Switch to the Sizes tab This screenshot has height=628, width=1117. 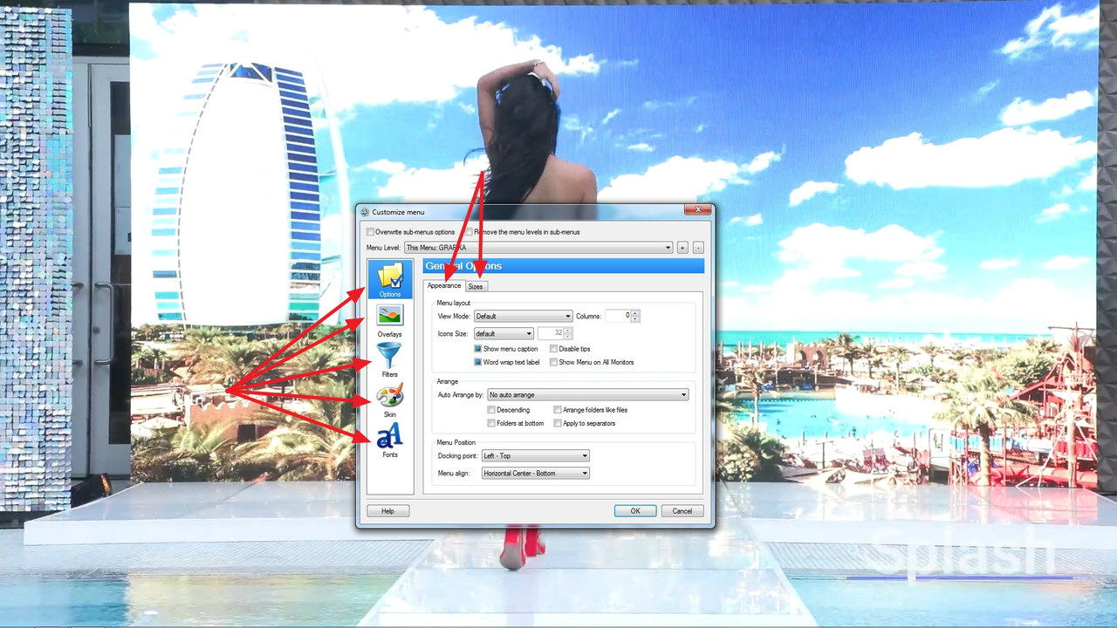(x=476, y=286)
